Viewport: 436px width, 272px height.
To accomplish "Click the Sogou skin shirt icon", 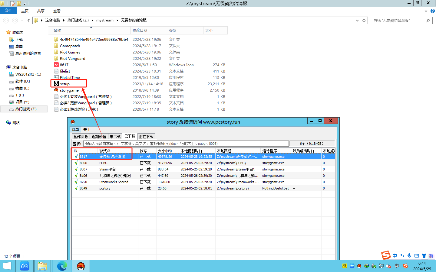I will [x=424, y=256].
